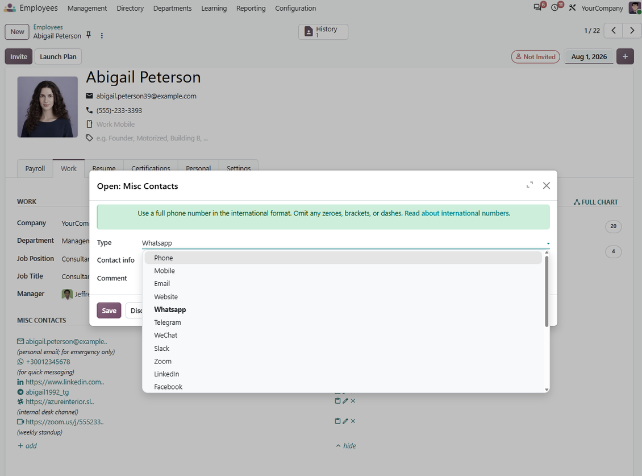Open the Learning menu

[x=214, y=8]
